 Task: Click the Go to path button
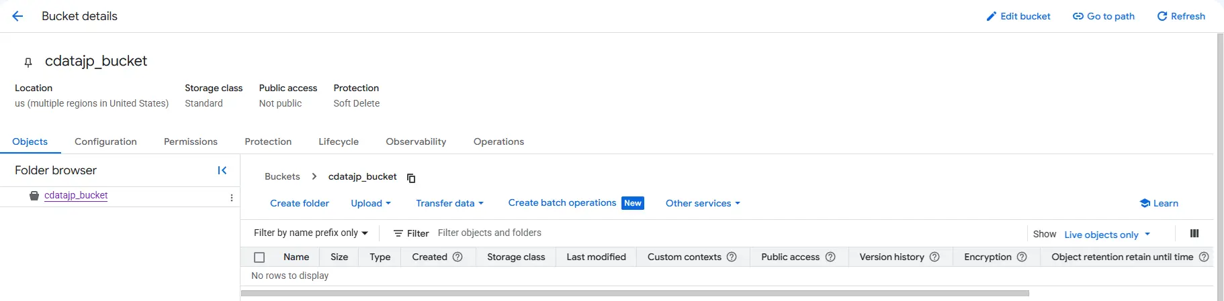tap(1104, 16)
